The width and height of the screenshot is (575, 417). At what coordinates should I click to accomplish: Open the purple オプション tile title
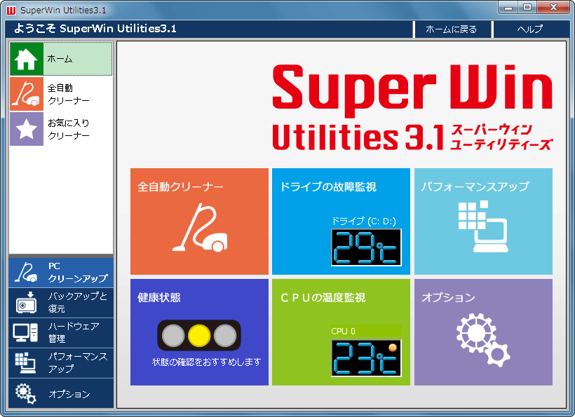449,298
